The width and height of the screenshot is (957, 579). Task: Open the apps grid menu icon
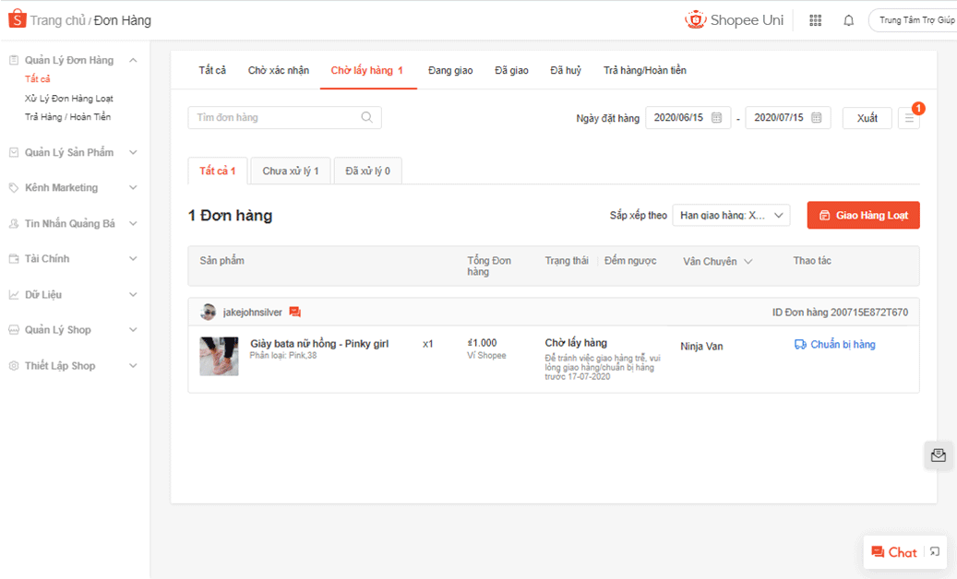(x=815, y=20)
